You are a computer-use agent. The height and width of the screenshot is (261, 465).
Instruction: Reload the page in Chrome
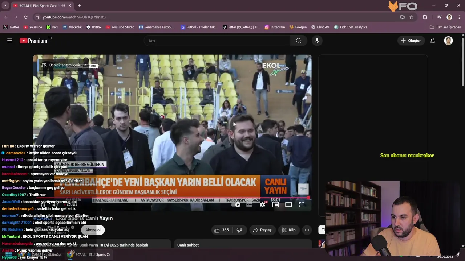pyautogui.click(x=25, y=17)
